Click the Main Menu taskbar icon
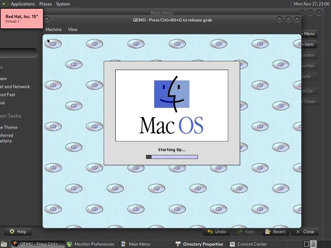Viewport: 331px width, 248px height. [124, 244]
